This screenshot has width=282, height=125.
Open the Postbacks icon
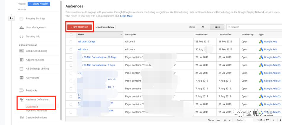pyautogui.click(x=21, y=90)
